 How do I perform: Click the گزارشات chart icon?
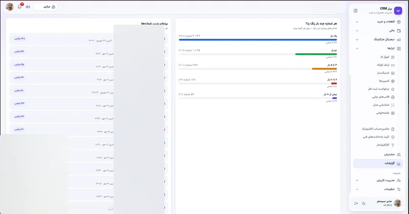pos(399,163)
